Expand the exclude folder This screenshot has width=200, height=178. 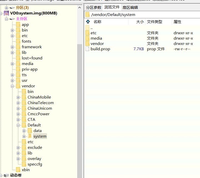click(18, 147)
